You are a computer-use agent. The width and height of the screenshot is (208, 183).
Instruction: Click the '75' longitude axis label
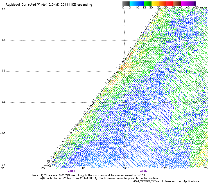coord(206,168)
